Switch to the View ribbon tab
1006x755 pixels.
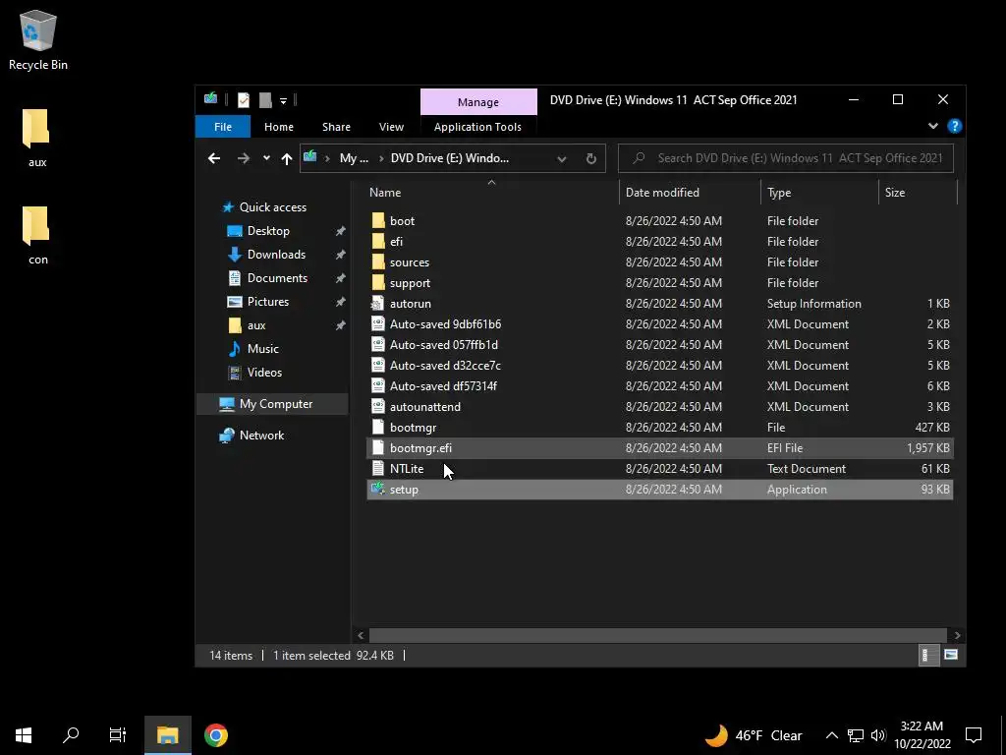click(x=391, y=127)
